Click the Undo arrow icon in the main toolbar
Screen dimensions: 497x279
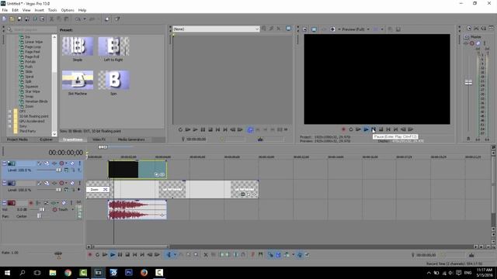78,19
